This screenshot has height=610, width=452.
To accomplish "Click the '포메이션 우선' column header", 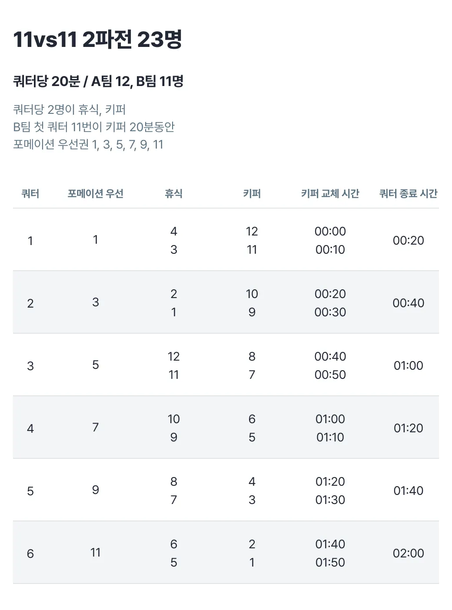I will point(96,194).
